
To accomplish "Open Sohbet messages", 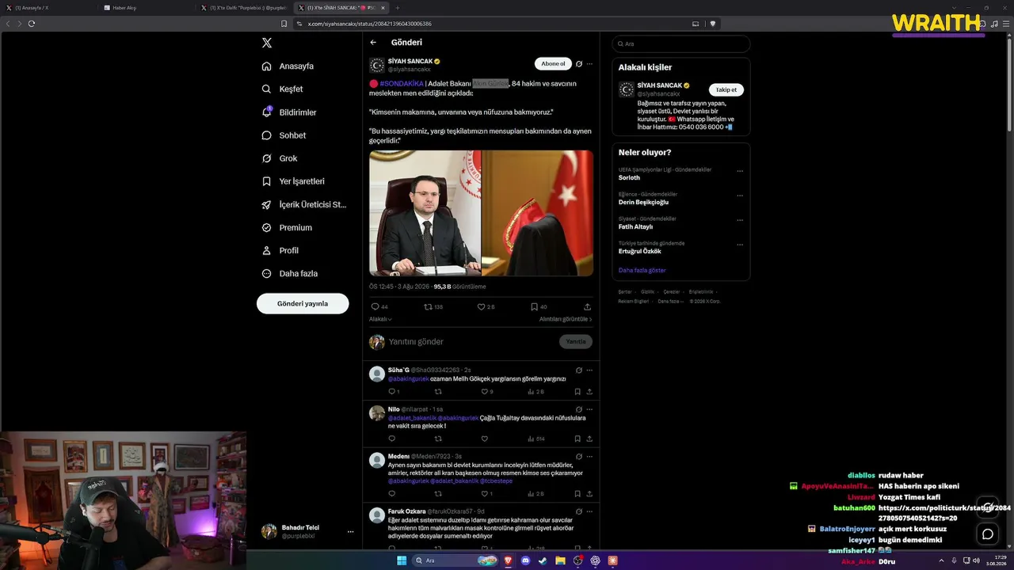I will coord(284,135).
